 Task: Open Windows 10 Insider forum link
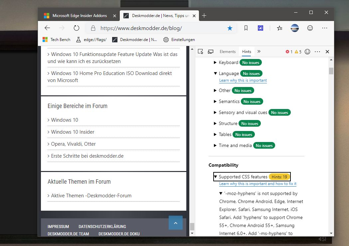click(73, 132)
